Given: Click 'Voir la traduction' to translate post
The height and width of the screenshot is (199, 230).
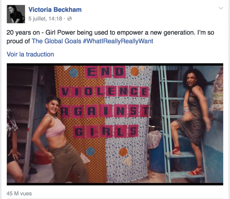Looking at the screenshot, I should click(x=30, y=54).
